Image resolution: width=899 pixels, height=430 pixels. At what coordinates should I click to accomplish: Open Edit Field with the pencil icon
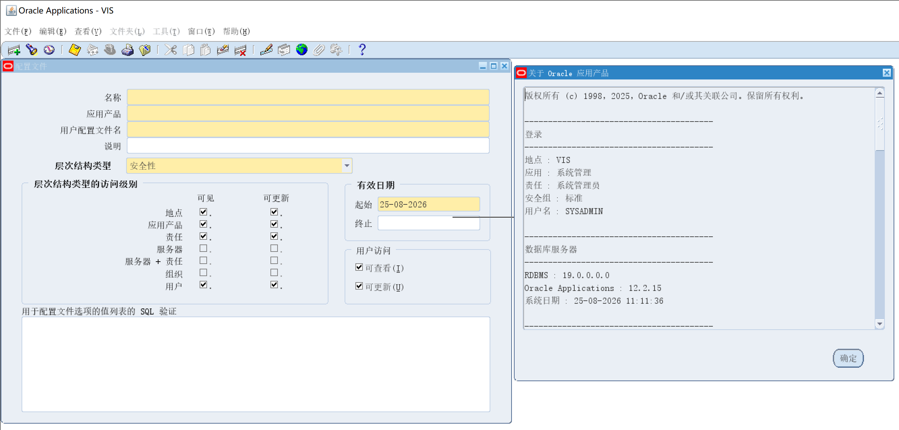click(266, 50)
